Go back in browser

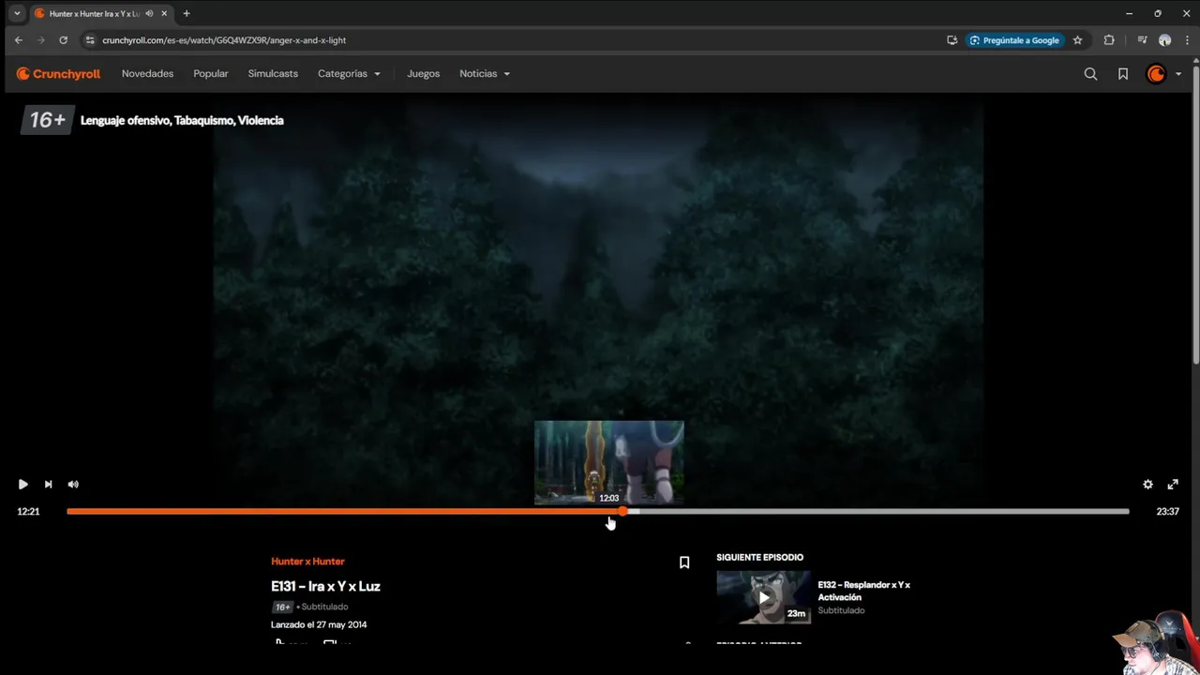pyautogui.click(x=18, y=40)
